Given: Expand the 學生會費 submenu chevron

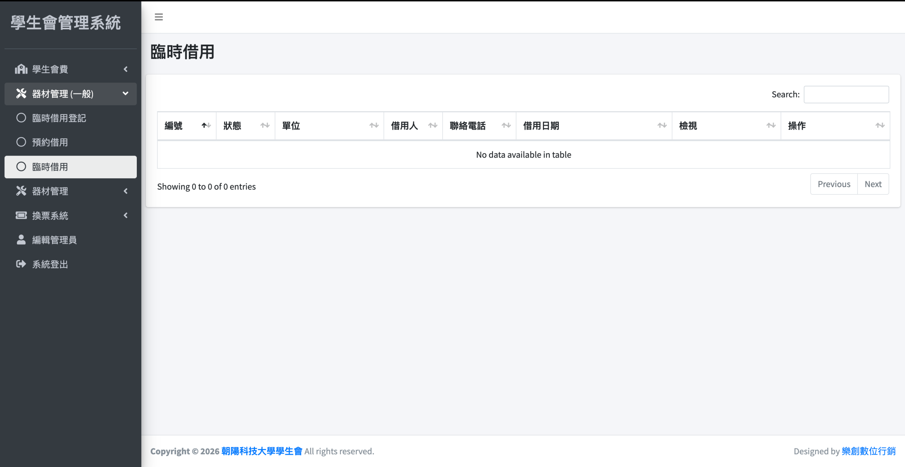Looking at the screenshot, I should click(125, 69).
